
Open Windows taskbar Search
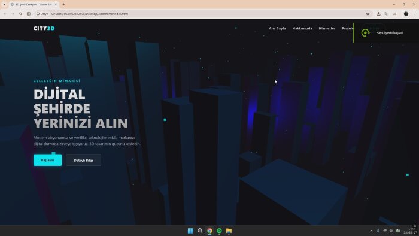(200, 231)
